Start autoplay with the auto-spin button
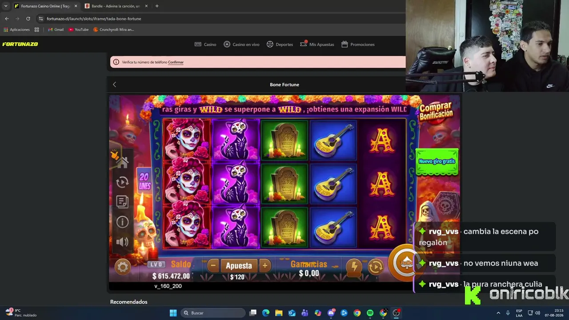569x320 pixels. point(376,266)
